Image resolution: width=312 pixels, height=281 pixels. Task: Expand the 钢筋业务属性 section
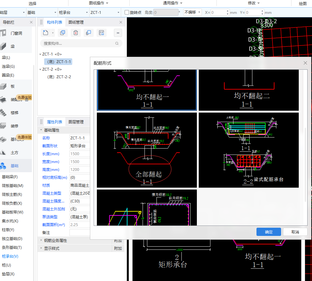tap(41, 240)
